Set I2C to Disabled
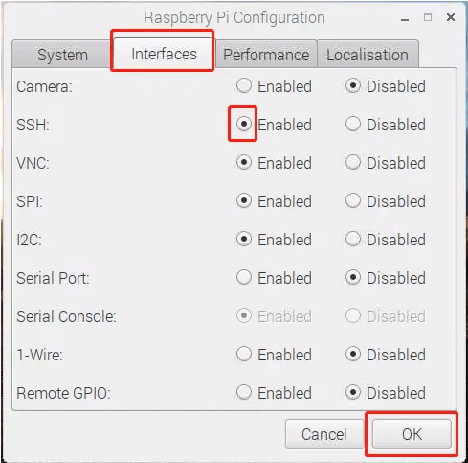Screen dimensions: 468x463 tap(353, 239)
